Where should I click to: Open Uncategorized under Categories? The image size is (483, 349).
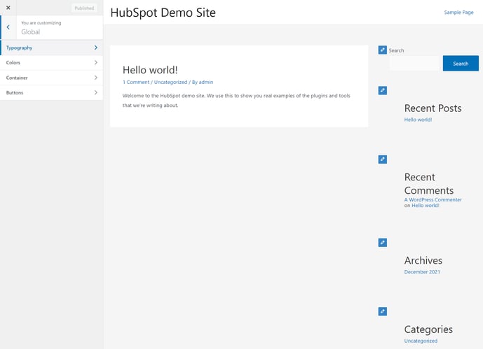(x=421, y=341)
